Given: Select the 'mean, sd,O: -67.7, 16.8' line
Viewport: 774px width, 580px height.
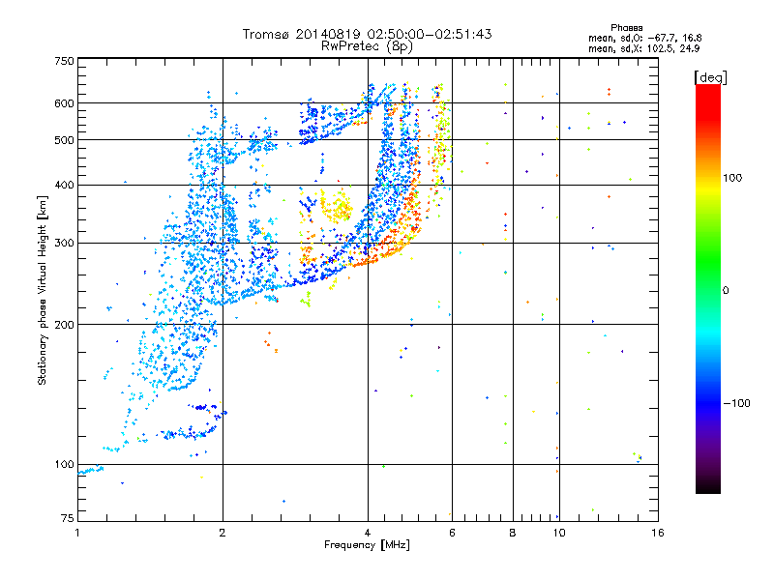Looking at the screenshot, I should click(644, 38).
